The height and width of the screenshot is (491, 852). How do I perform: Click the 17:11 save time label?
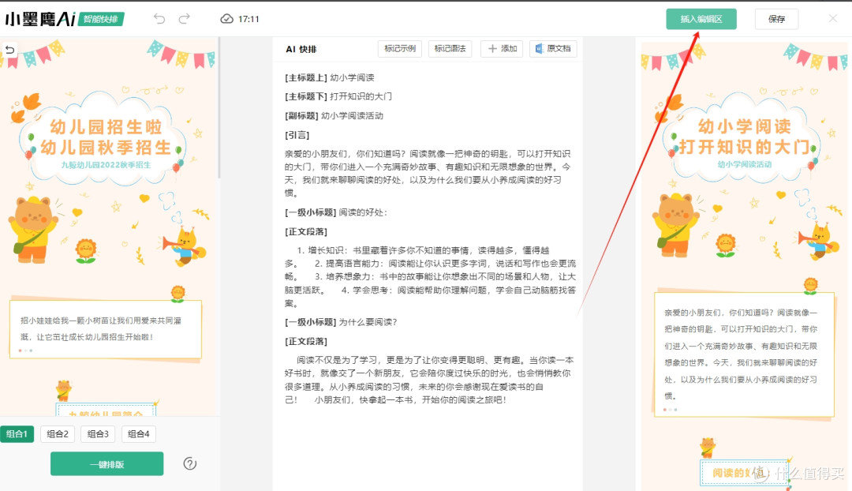click(x=248, y=19)
